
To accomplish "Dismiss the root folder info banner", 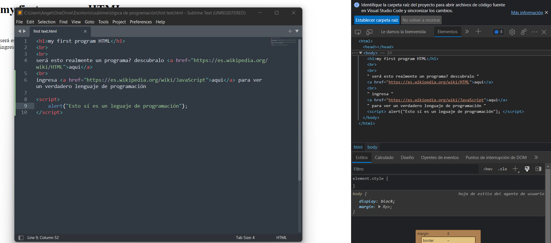I will (546, 12).
